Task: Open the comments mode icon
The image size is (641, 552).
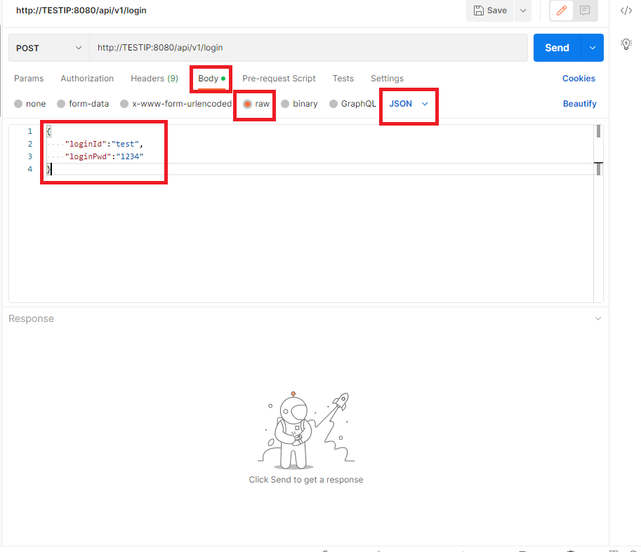Action: point(585,11)
